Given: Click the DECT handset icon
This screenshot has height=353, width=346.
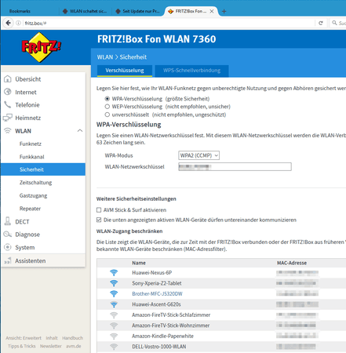Looking at the screenshot, I should [8, 221].
